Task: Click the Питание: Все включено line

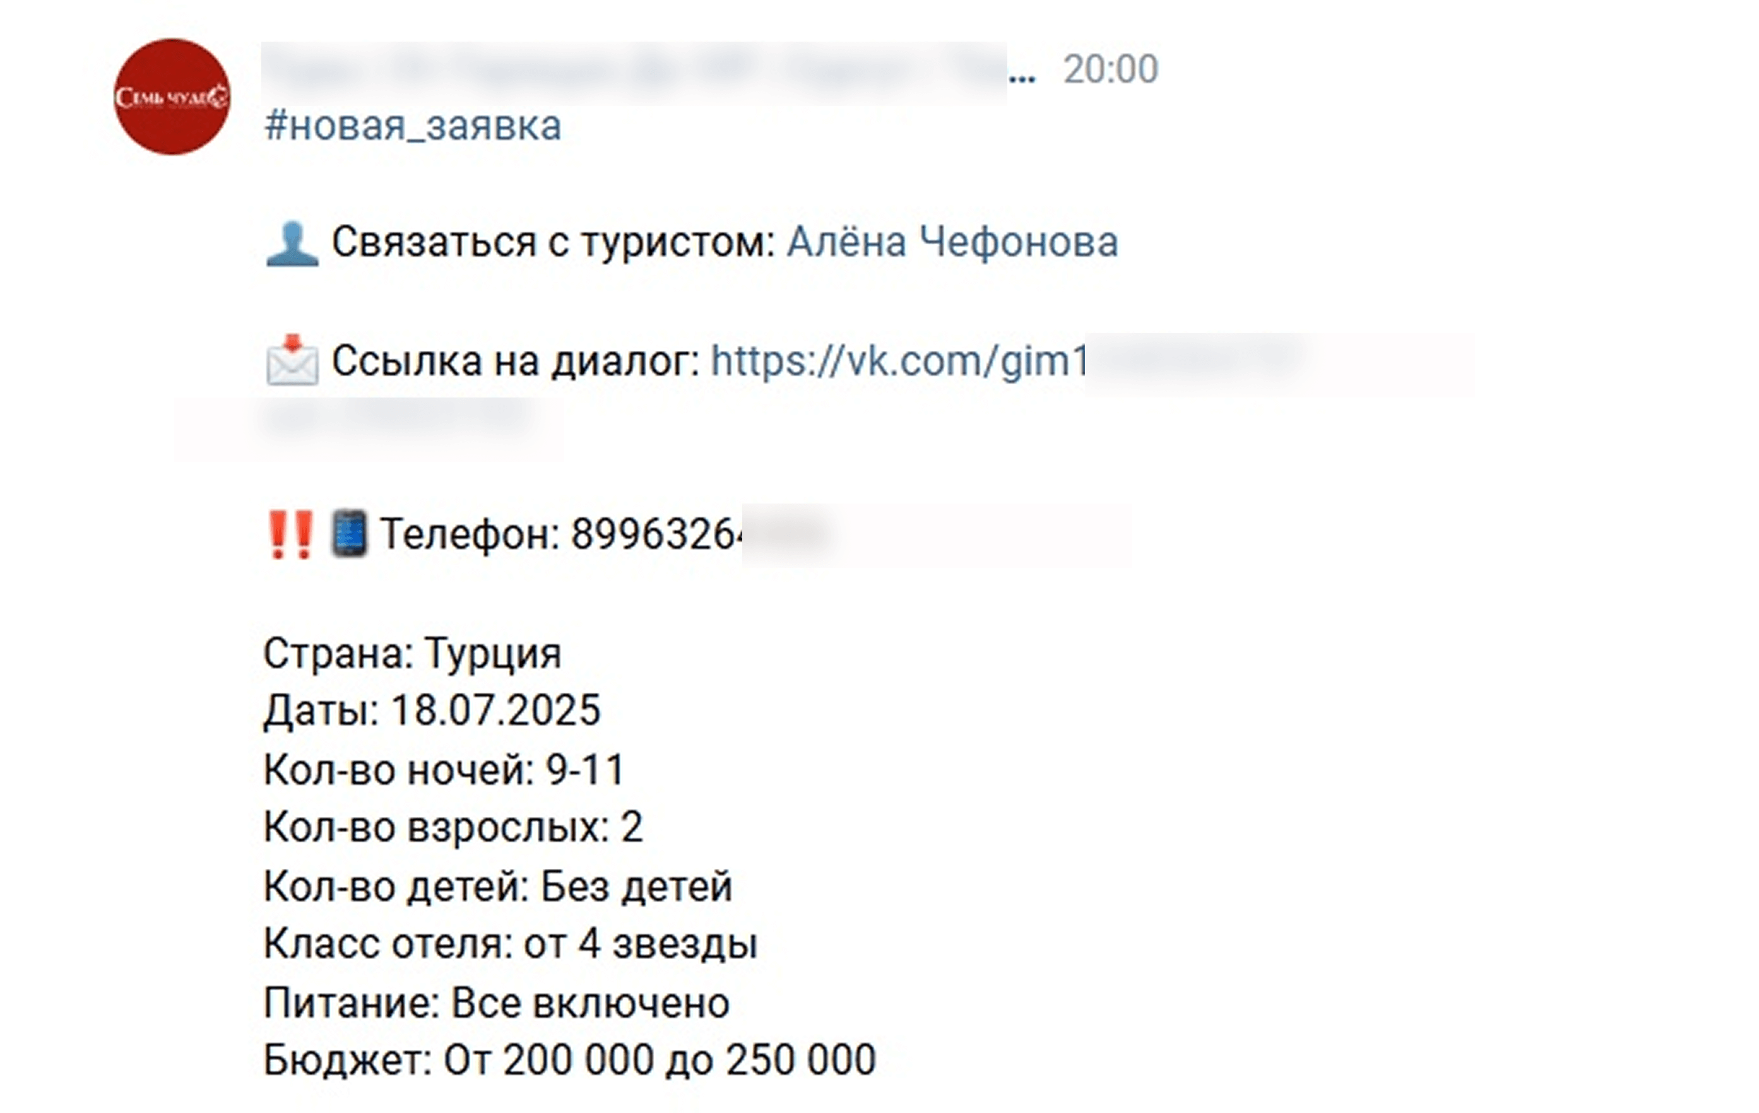Action: [x=496, y=1003]
